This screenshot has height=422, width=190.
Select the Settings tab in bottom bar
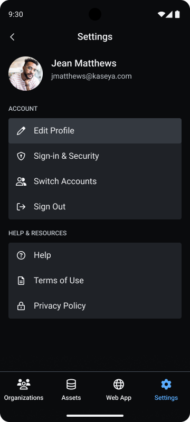point(166,389)
